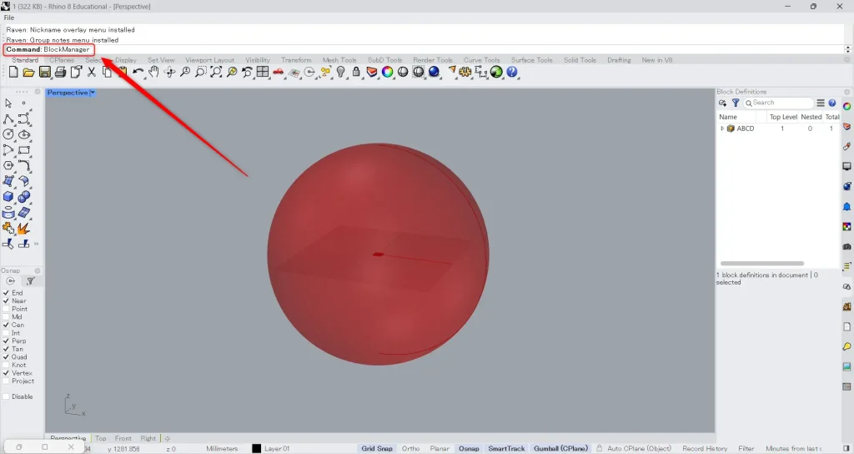Open Block Definitions hamburger menu

click(x=821, y=103)
